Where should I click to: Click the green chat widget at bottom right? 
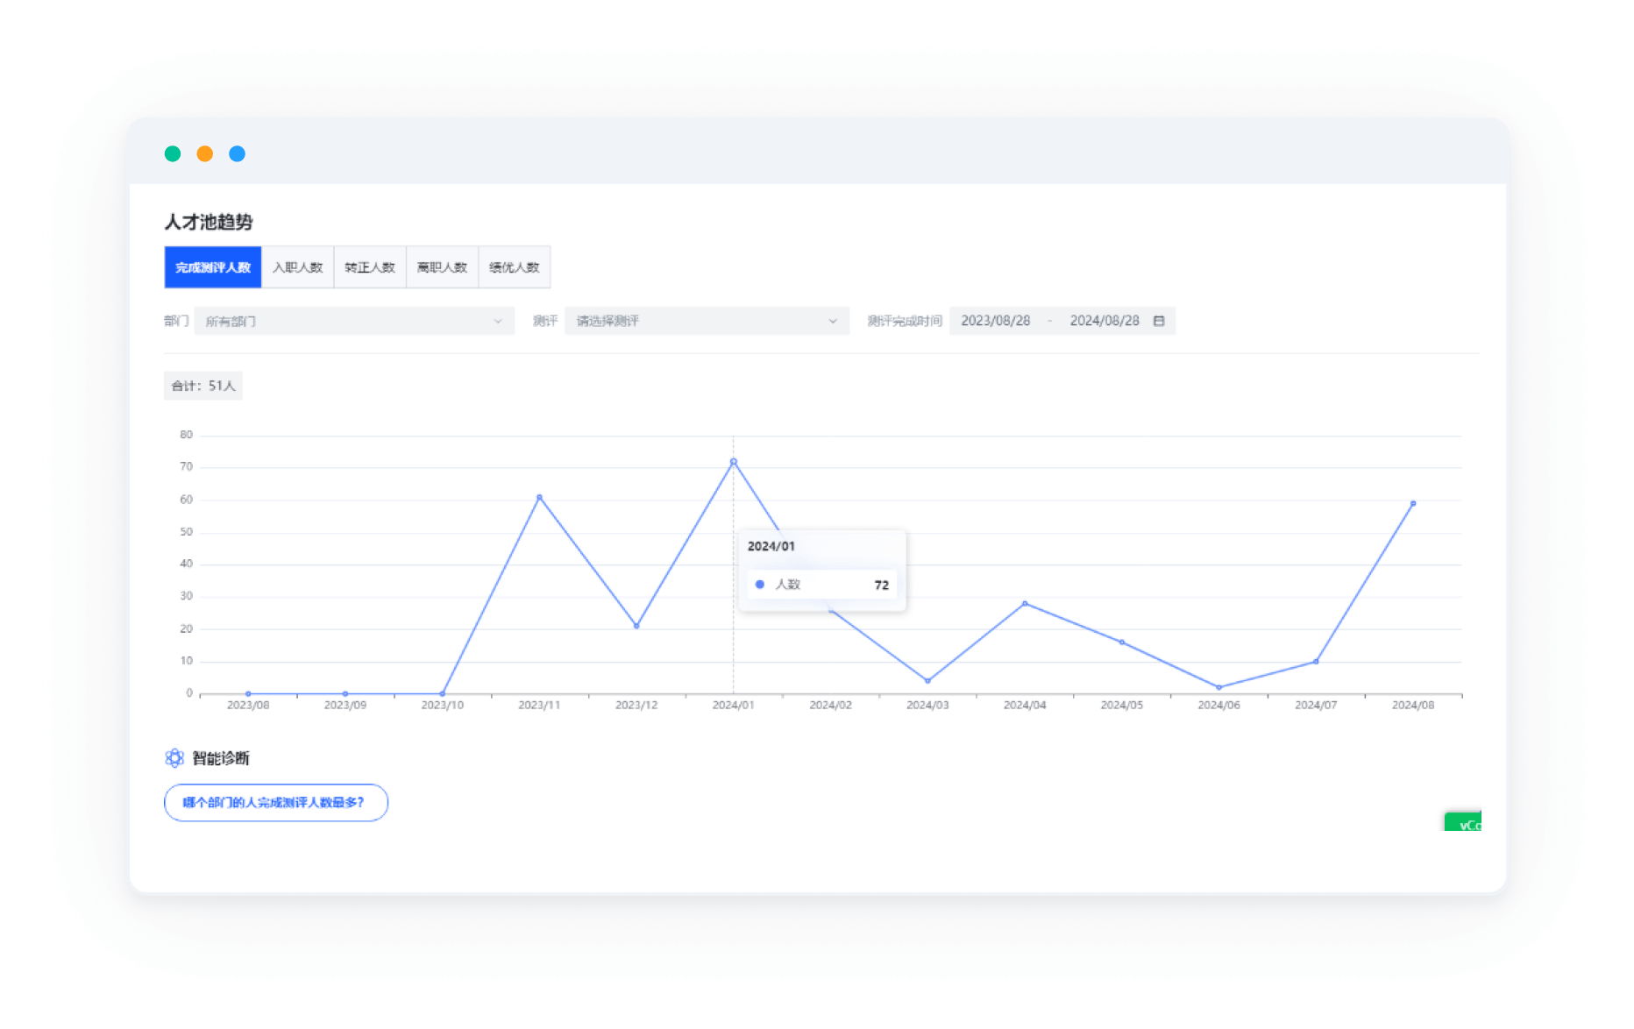tap(1463, 822)
